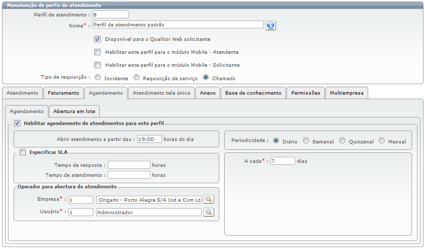Switch to the Faturamento tab

[63, 93]
